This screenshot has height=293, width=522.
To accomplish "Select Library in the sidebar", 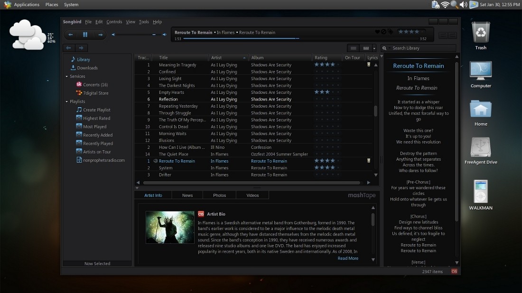I will coord(83,60).
